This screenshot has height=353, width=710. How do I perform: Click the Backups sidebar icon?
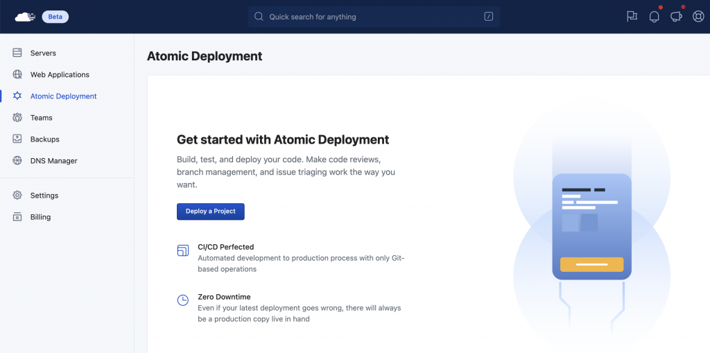[x=17, y=139]
